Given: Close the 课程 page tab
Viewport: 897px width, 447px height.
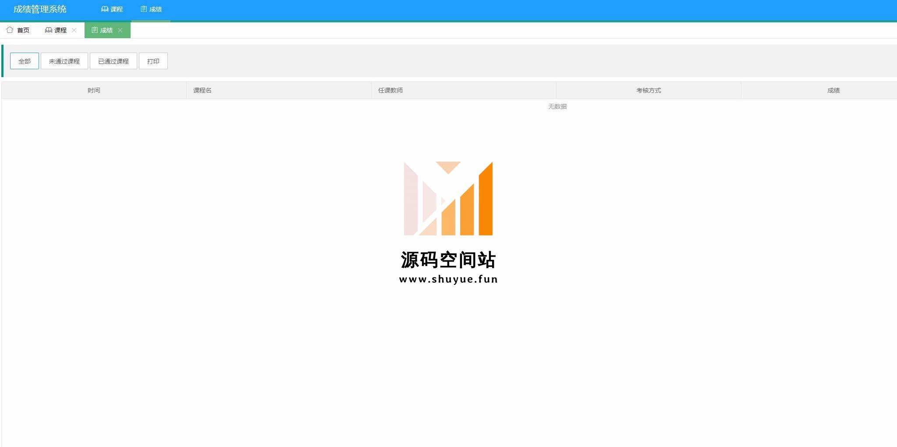Looking at the screenshot, I should click(x=74, y=30).
